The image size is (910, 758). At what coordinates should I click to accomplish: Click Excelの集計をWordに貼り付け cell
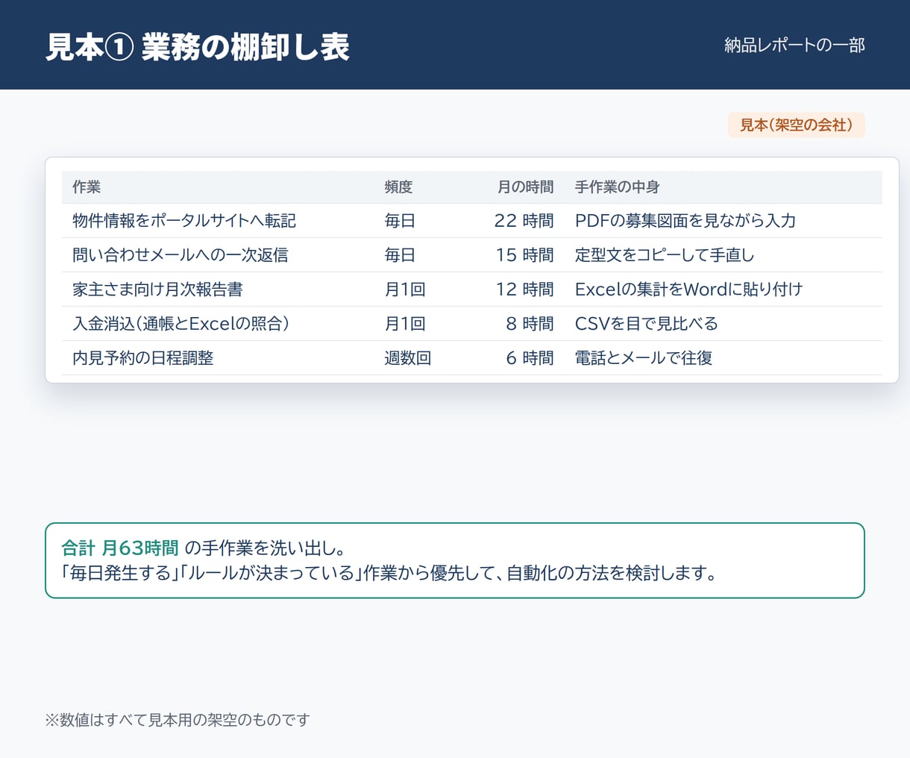point(689,289)
